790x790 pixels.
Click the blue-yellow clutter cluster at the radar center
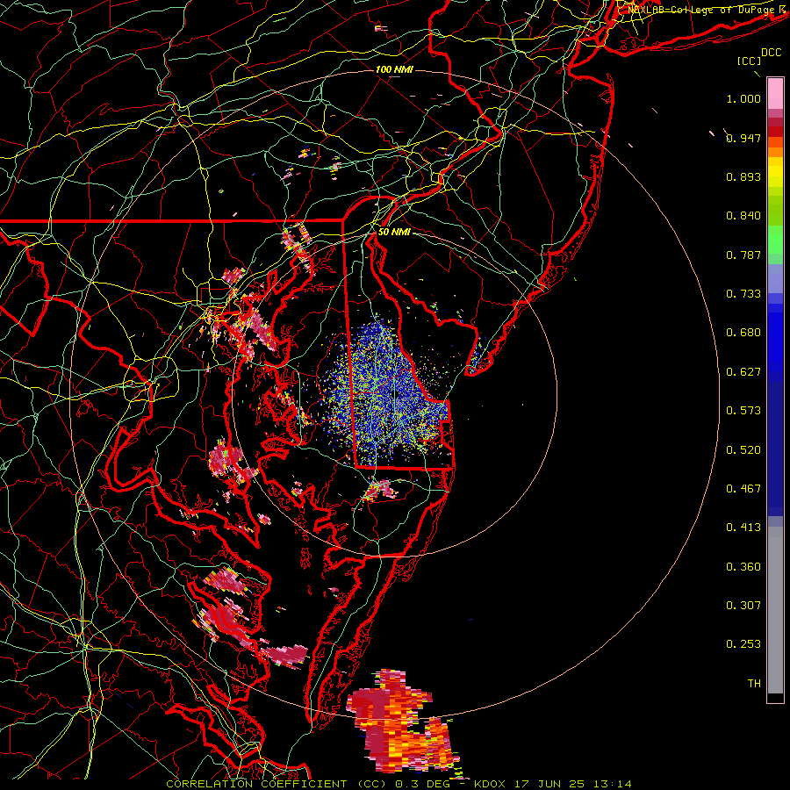coord(385,393)
